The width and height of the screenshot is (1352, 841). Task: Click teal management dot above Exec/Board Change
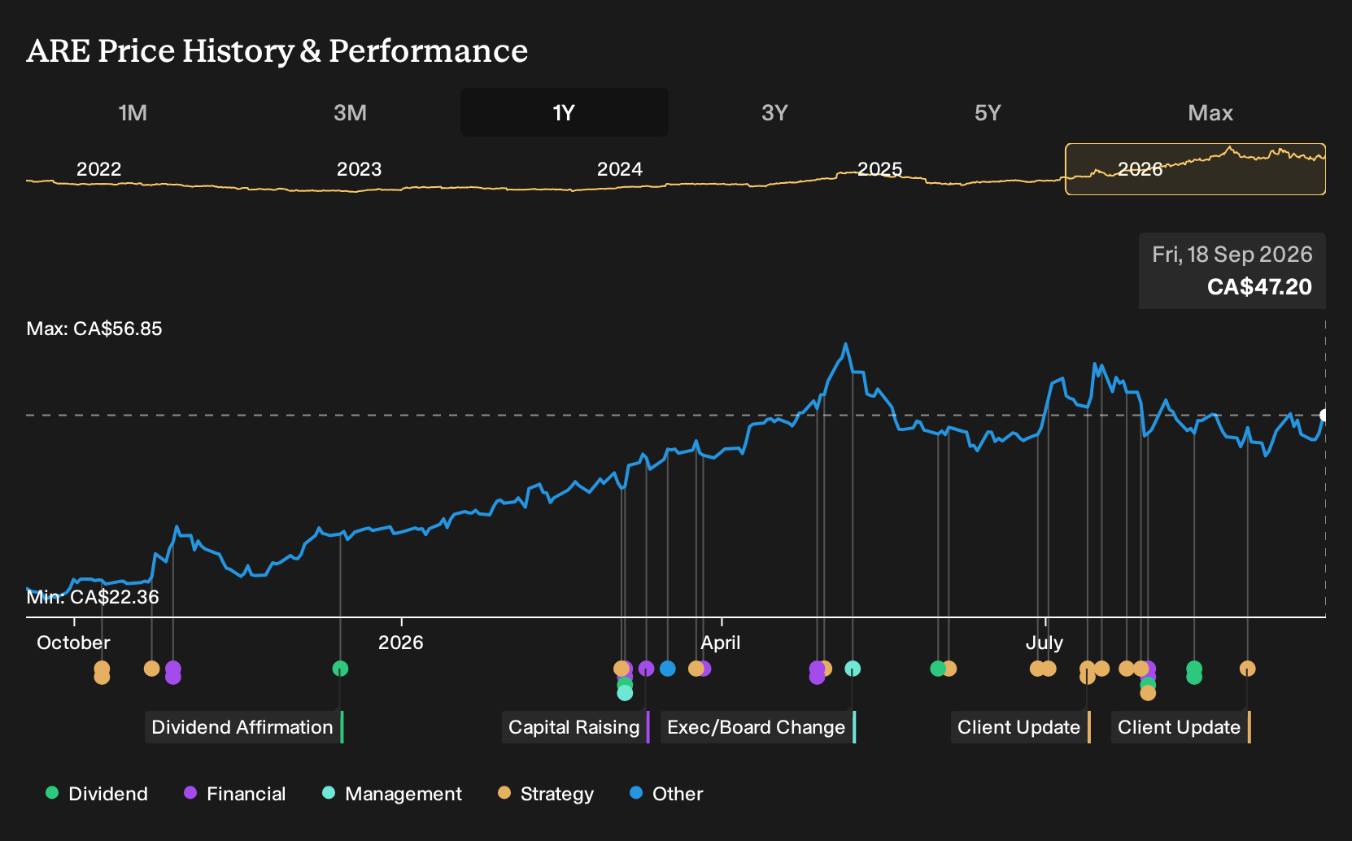(x=853, y=669)
